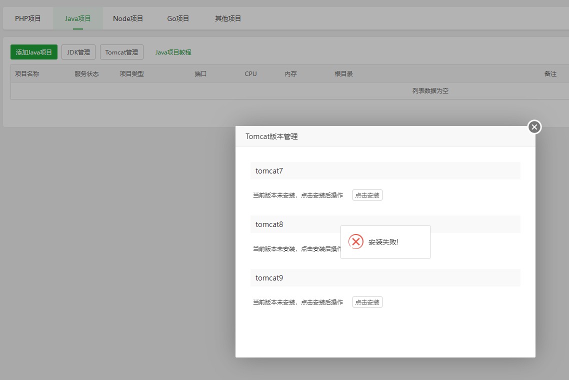Click tomcat8's 当前版本未安装 description
Viewport: 569px width, 380px height.
point(297,248)
